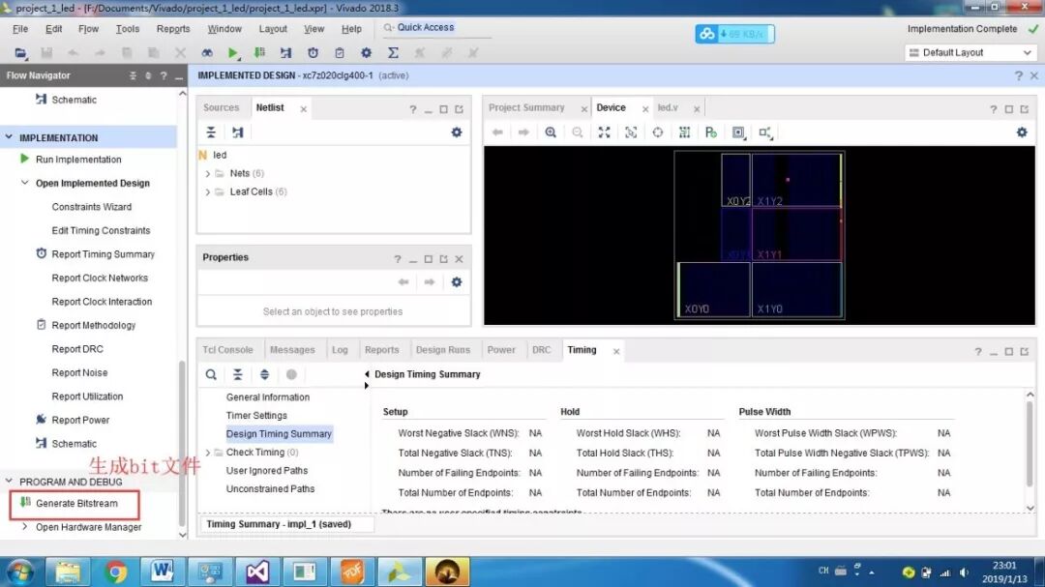Expand Open Hardware Manager node
1045x587 pixels.
24,527
